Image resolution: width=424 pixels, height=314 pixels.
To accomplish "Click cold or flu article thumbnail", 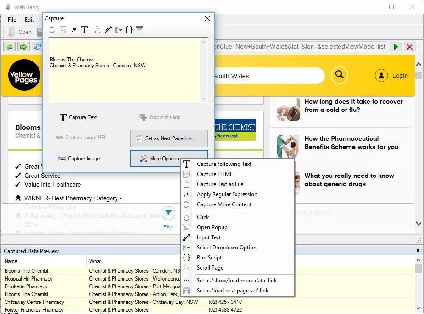I will tap(289, 109).
